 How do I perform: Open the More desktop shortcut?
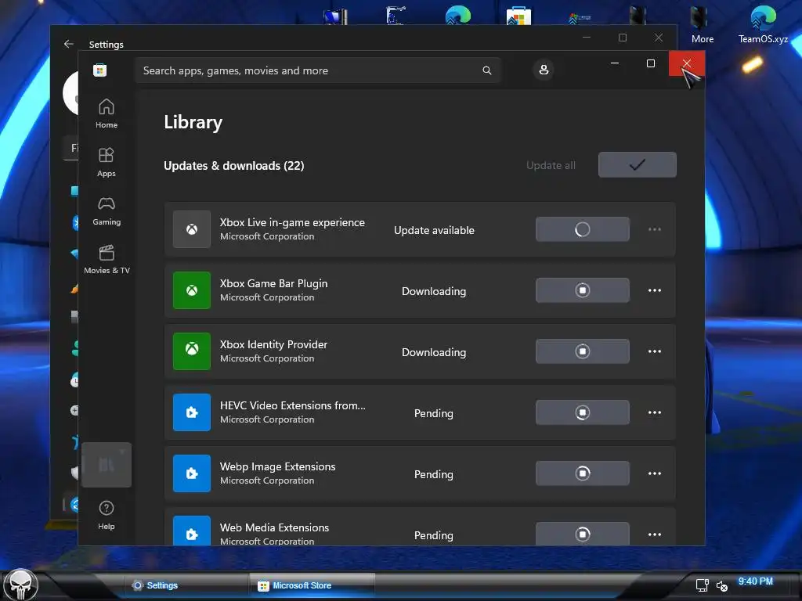(x=703, y=24)
